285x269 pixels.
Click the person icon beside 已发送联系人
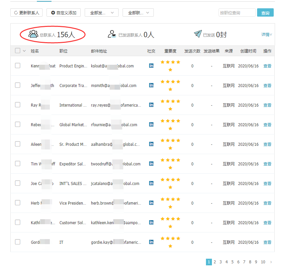(x=112, y=34)
